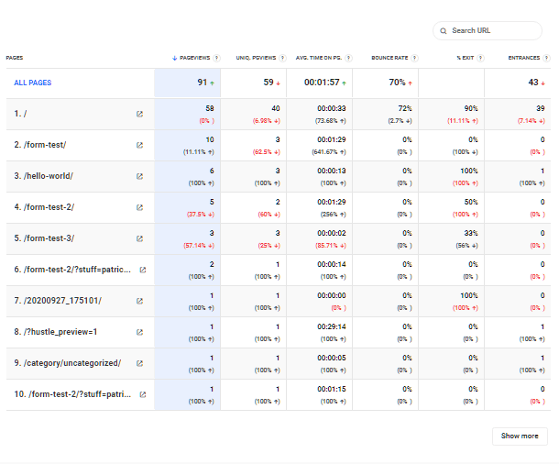Open external link icon for /20200927_175101/ row
559x464 pixels.
pos(139,301)
